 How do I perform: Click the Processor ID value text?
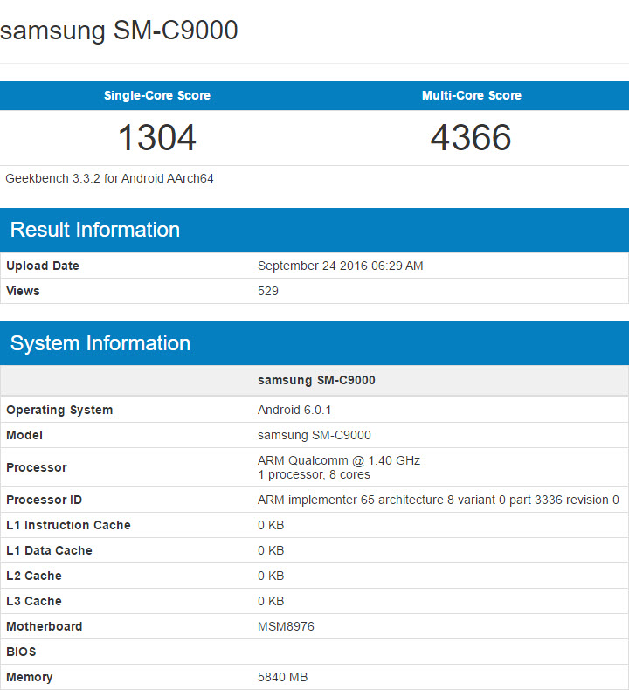click(438, 500)
